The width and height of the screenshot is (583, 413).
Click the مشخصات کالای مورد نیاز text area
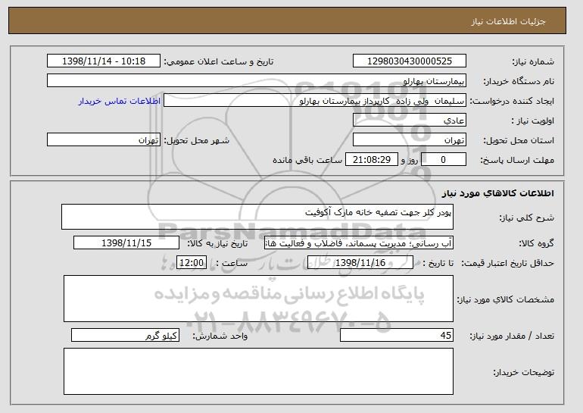point(258,299)
